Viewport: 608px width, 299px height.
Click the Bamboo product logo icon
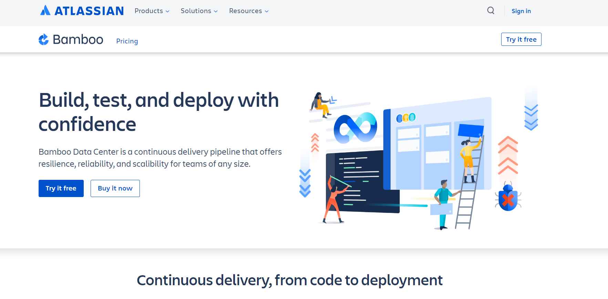point(43,40)
